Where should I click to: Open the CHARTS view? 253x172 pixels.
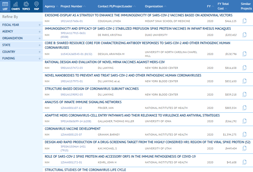[x=16, y=6]
